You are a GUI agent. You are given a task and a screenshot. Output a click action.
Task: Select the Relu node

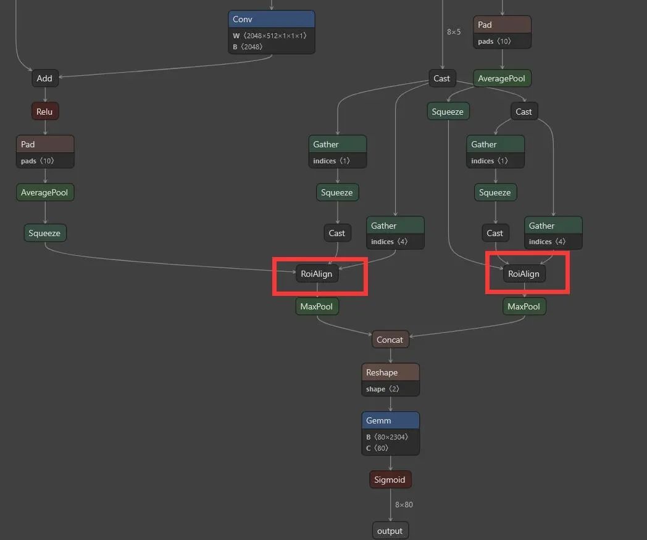click(x=45, y=111)
